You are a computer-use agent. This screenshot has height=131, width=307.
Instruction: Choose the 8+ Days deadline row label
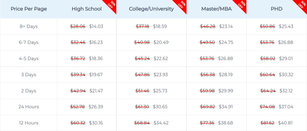29,26
